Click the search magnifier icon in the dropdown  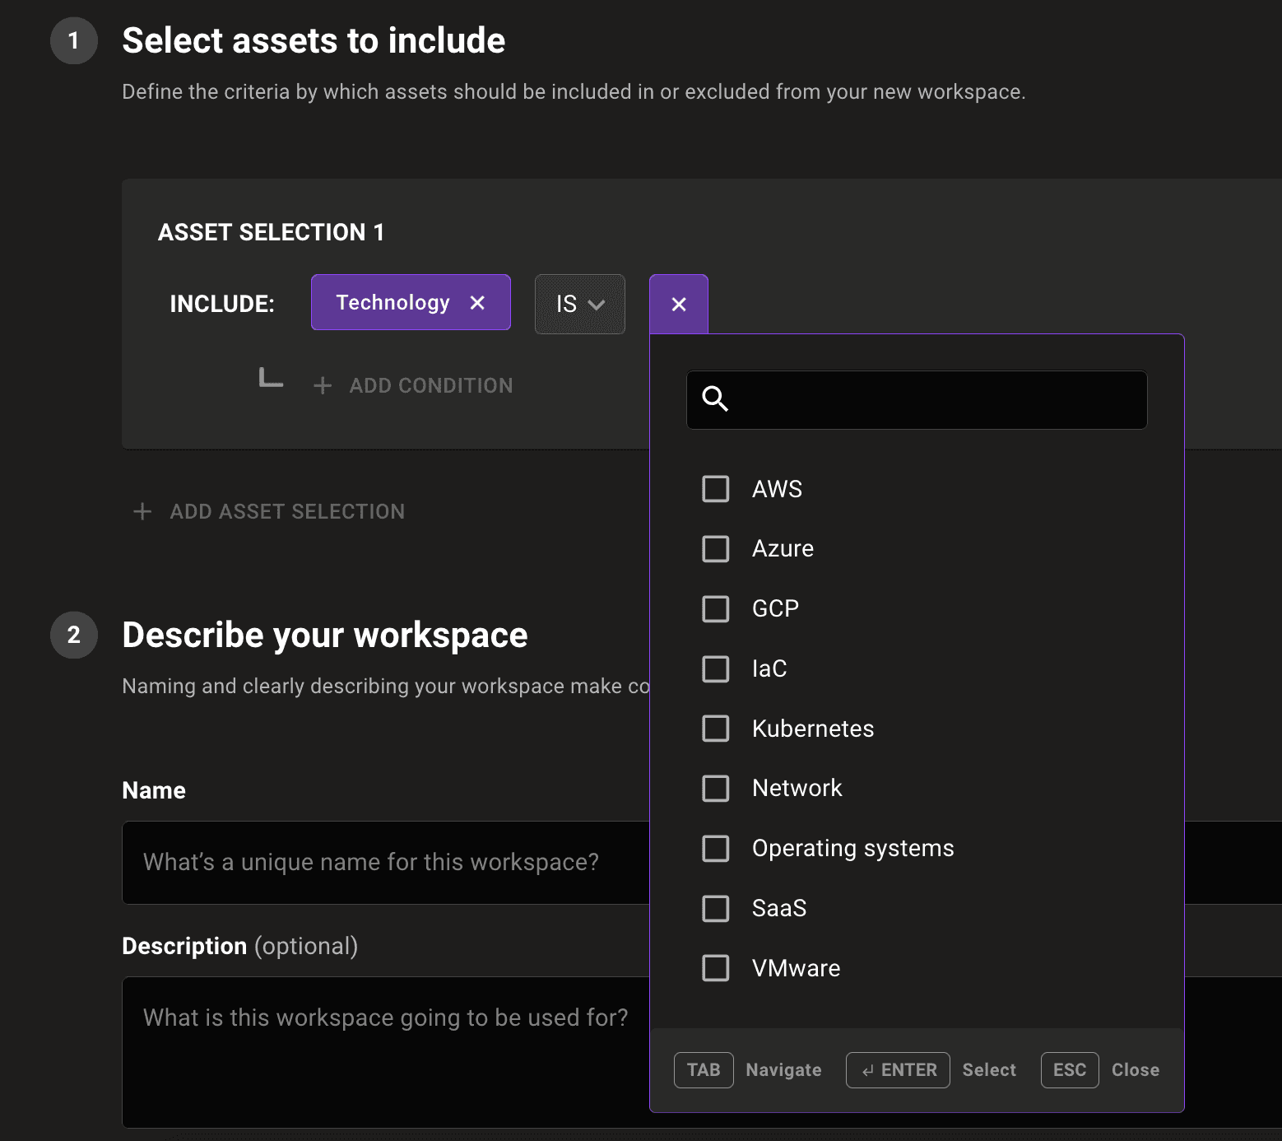714,399
